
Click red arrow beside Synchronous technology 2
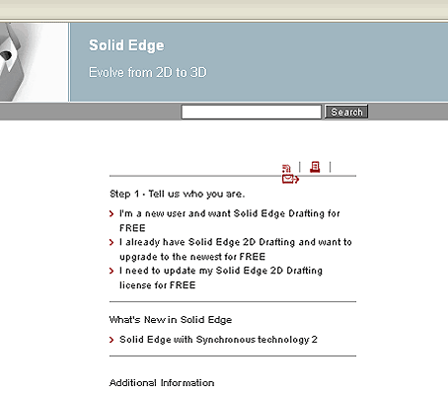[112, 340]
